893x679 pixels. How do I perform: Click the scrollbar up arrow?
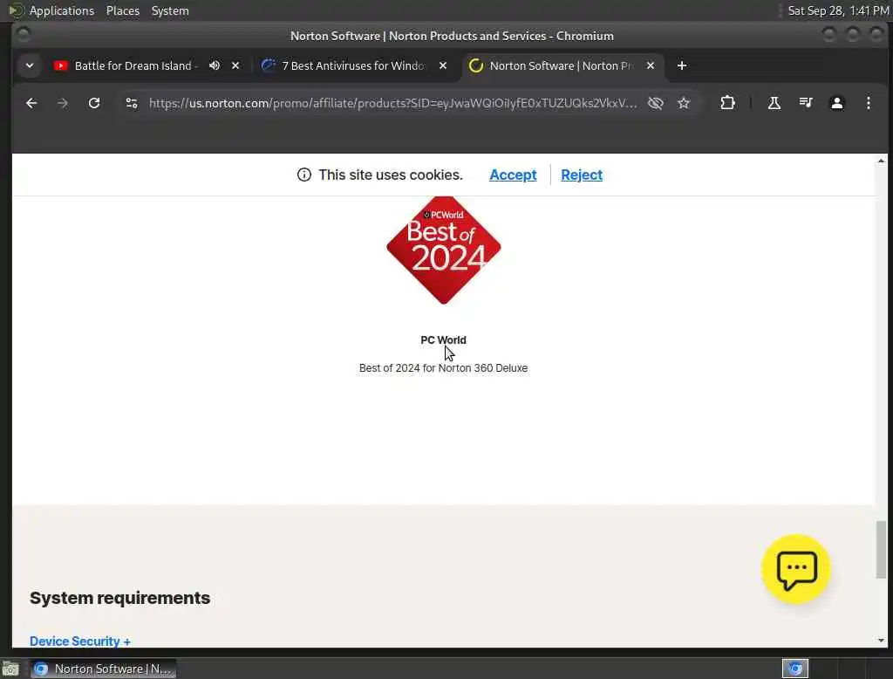coord(881,161)
